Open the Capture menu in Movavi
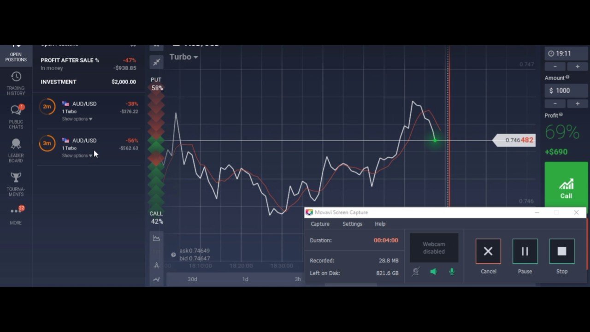This screenshot has width=590, height=332. 320,224
